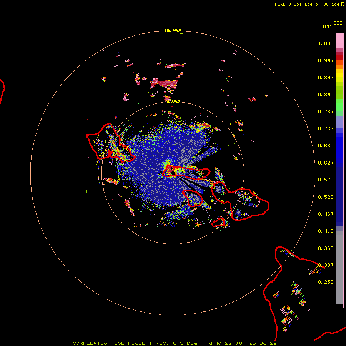
Task: Click the 0.733 value on the color scale
Action: click(326, 129)
